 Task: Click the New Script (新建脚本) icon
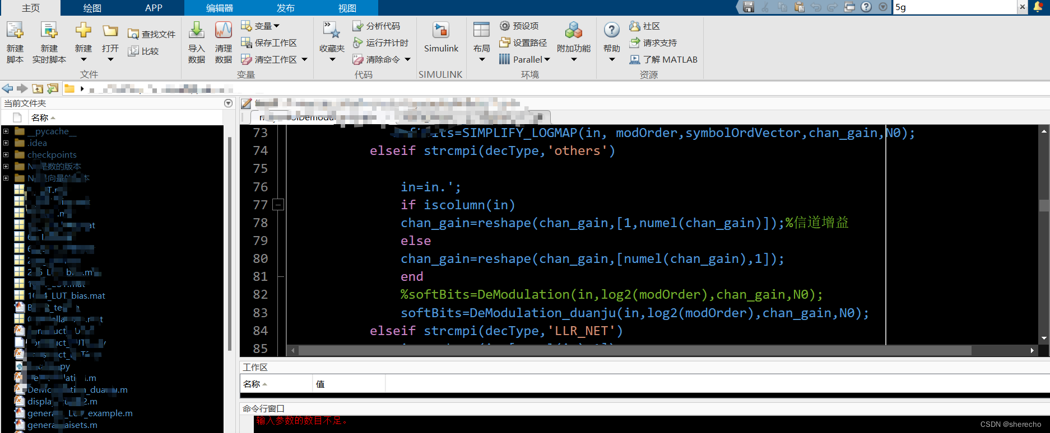tap(15, 31)
